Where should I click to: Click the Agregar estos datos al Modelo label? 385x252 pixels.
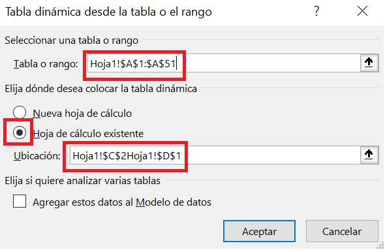[x=122, y=202]
